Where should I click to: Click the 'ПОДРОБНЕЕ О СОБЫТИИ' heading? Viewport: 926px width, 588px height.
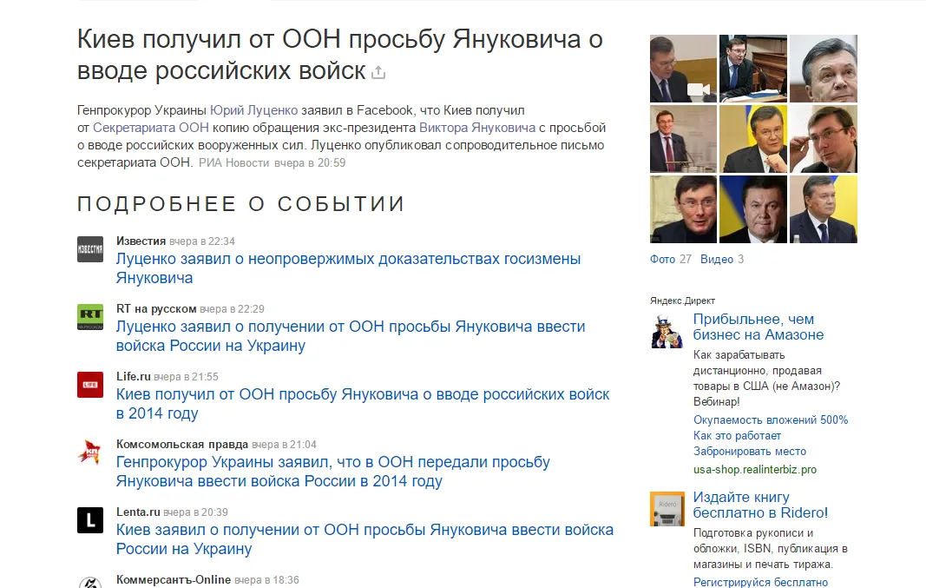241,204
